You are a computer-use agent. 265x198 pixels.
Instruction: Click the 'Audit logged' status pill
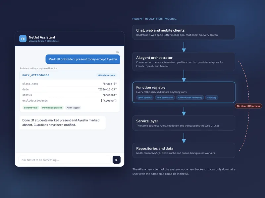[73, 108]
